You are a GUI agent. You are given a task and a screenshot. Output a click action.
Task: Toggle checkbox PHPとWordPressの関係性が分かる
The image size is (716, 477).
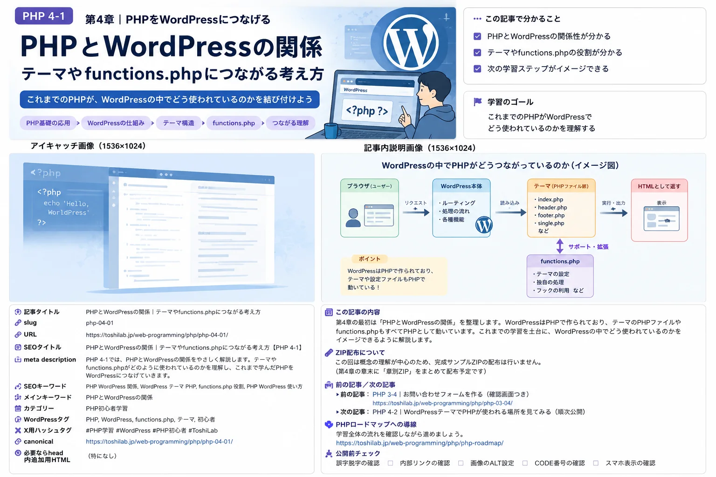pyautogui.click(x=477, y=36)
